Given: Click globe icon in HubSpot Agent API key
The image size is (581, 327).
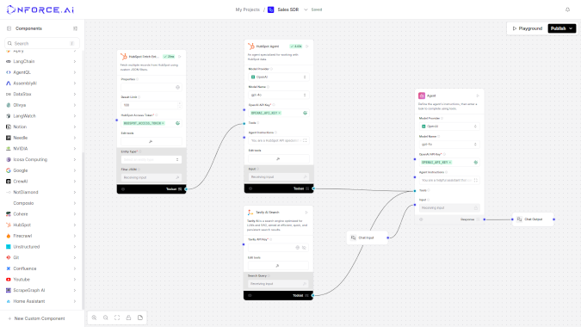Looking at the screenshot, I should coord(305,113).
